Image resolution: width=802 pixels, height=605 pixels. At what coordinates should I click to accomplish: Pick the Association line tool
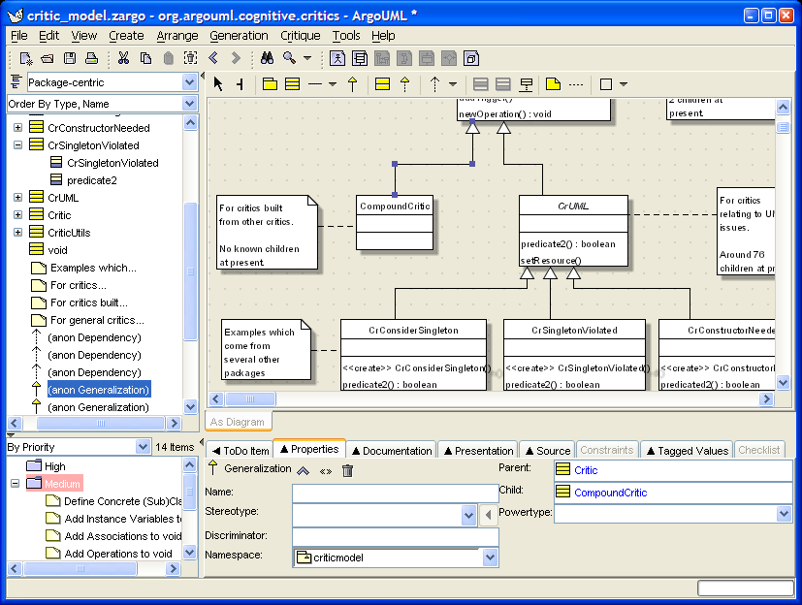[315, 84]
